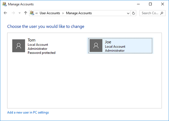Click the User Accounts icon in address bar
This screenshot has height=121, width=169.
click(x=32, y=13)
